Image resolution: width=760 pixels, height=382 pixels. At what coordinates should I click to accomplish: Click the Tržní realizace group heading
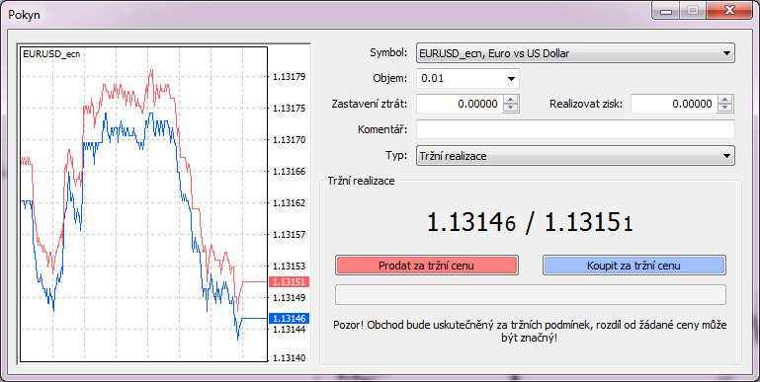tap(361, 181)
